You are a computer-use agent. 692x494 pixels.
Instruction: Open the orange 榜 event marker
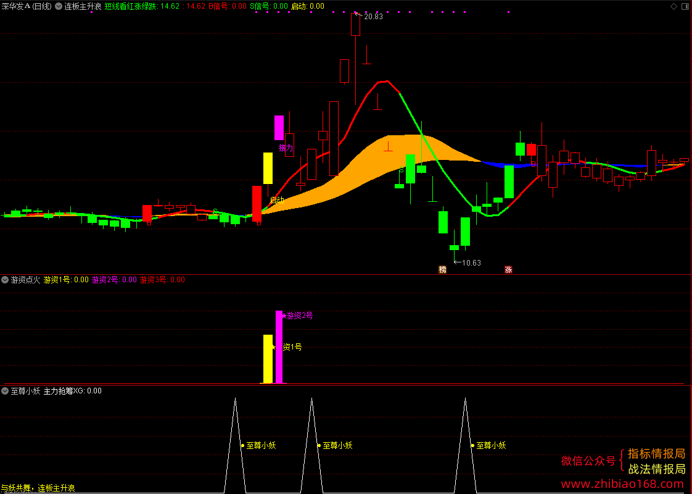tap(442, 269)
